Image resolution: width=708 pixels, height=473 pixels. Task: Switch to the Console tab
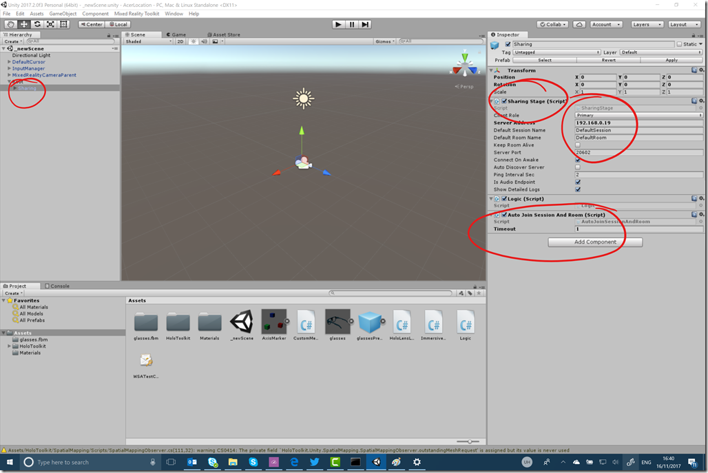coord(57,286)
